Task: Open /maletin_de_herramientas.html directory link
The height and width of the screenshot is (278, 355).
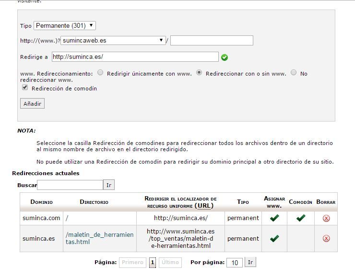Action: pos(100,238)
